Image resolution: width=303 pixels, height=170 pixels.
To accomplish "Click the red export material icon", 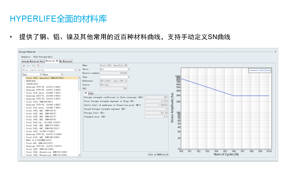I will pos(38,66).
